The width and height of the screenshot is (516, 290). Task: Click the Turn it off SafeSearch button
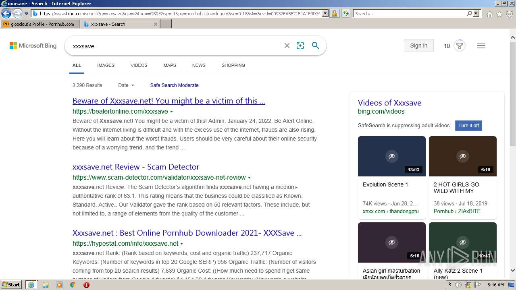pyautogui.click(x=468, y=126)
